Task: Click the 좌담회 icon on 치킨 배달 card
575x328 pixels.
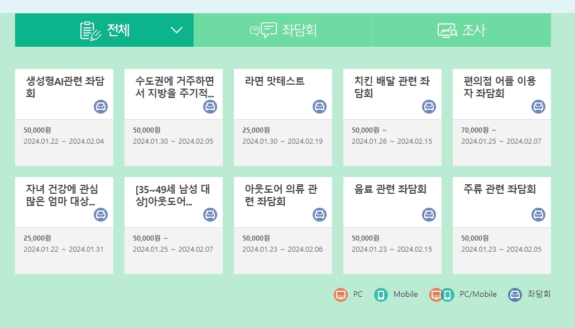Action: 428,107
